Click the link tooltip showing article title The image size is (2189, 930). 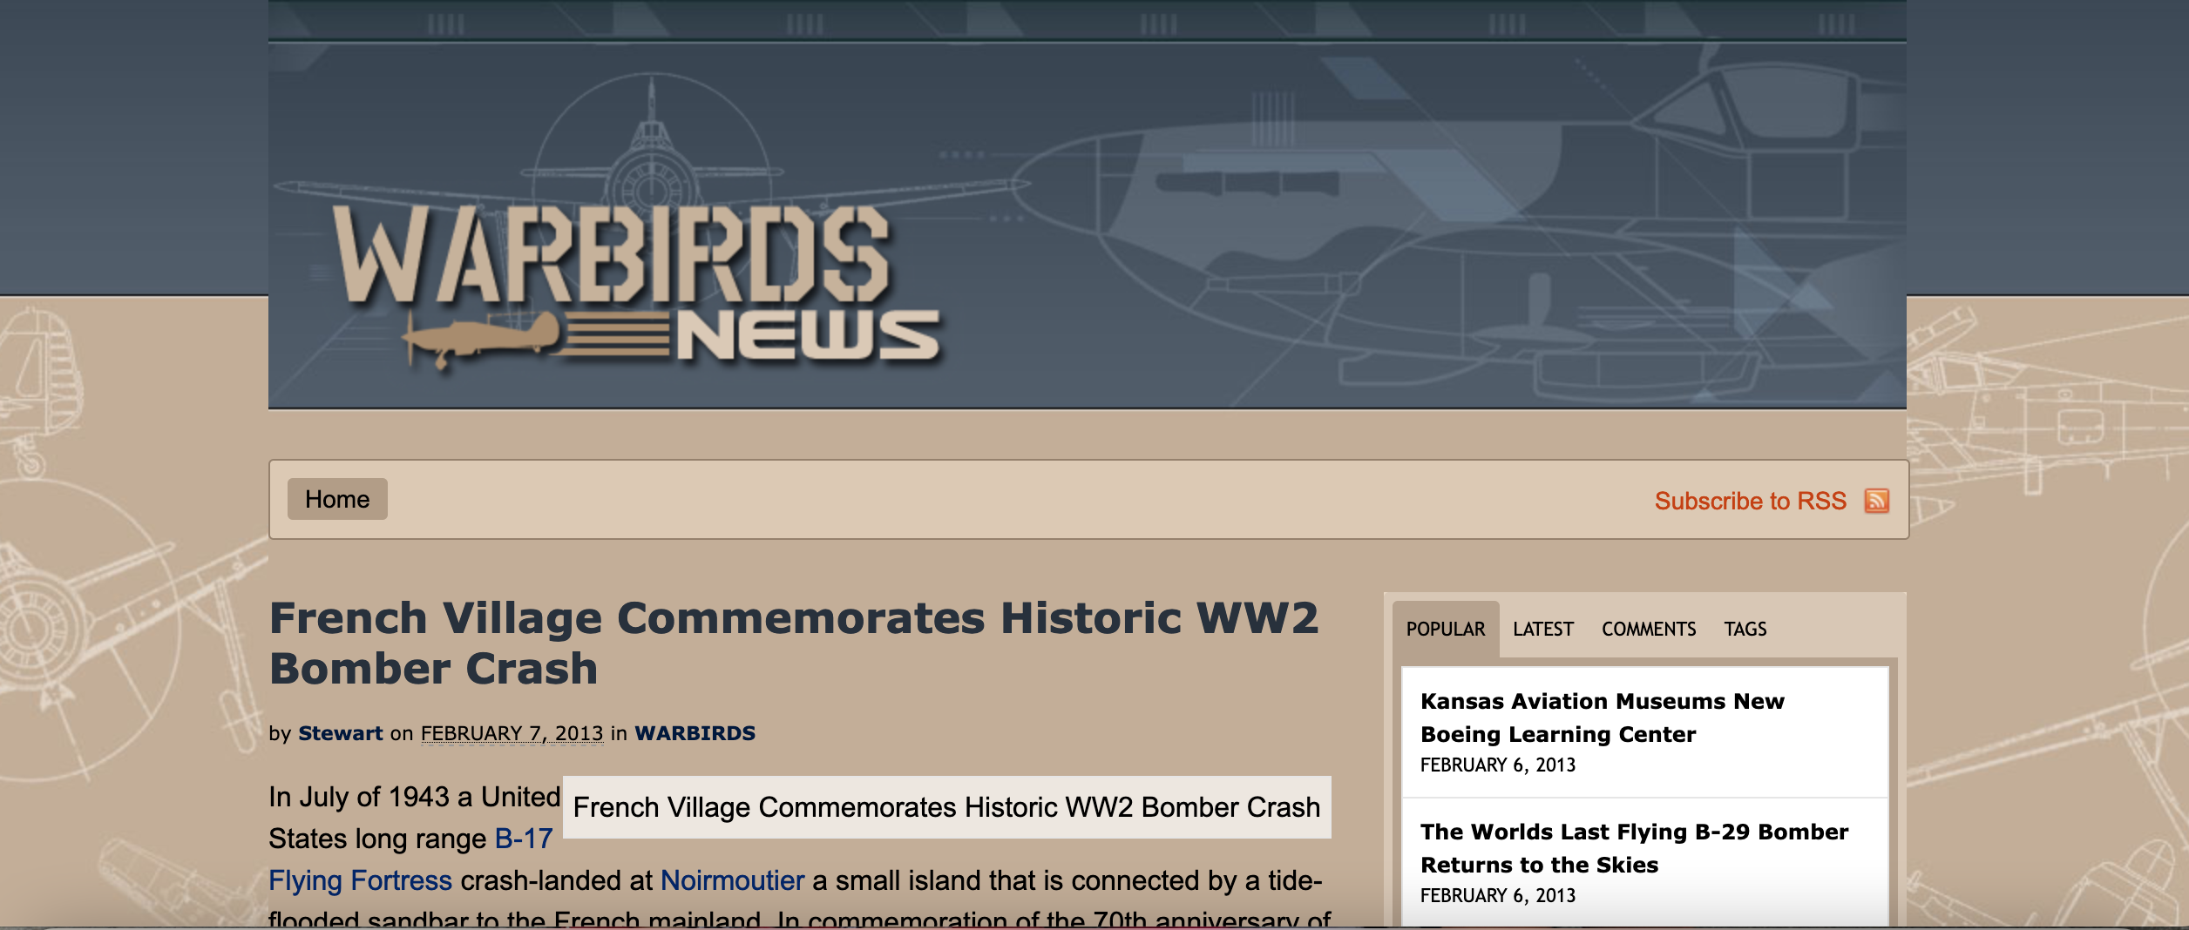[x=947, y=807]
